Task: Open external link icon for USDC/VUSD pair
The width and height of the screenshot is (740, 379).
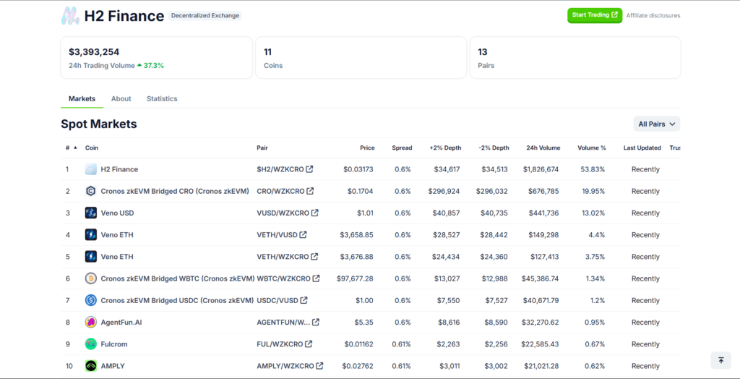Action: pyautogui.click(x=304, y=300)
